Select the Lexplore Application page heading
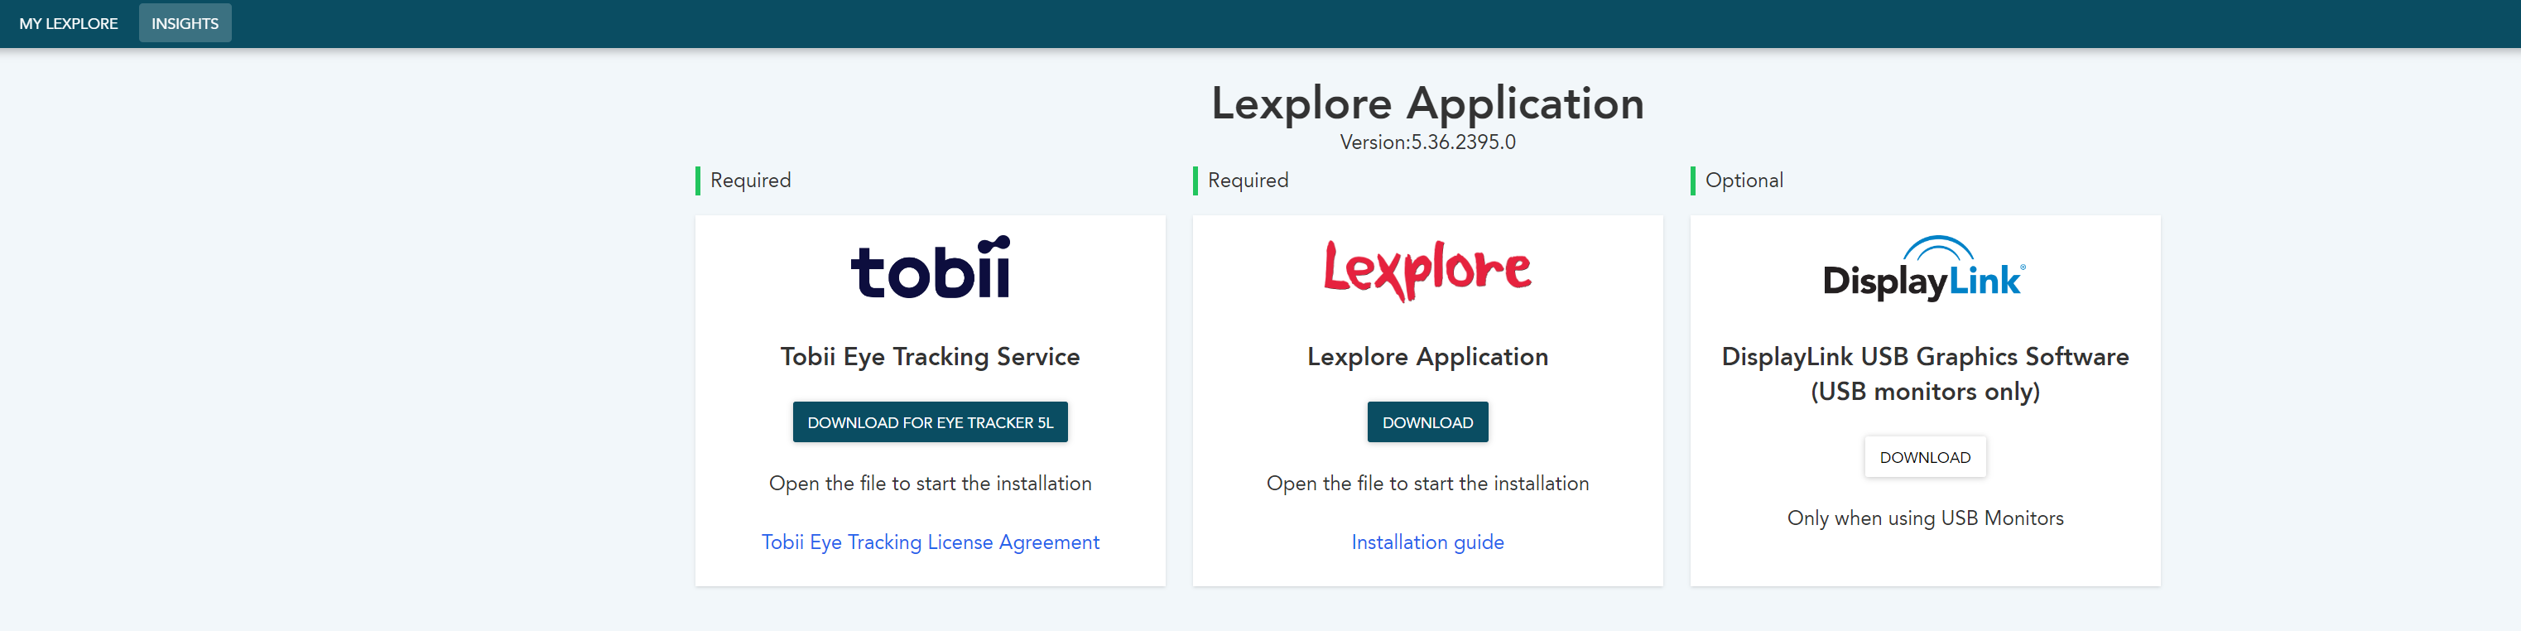The height and width of the screenshot is (631, 2521). [1428, 104]
